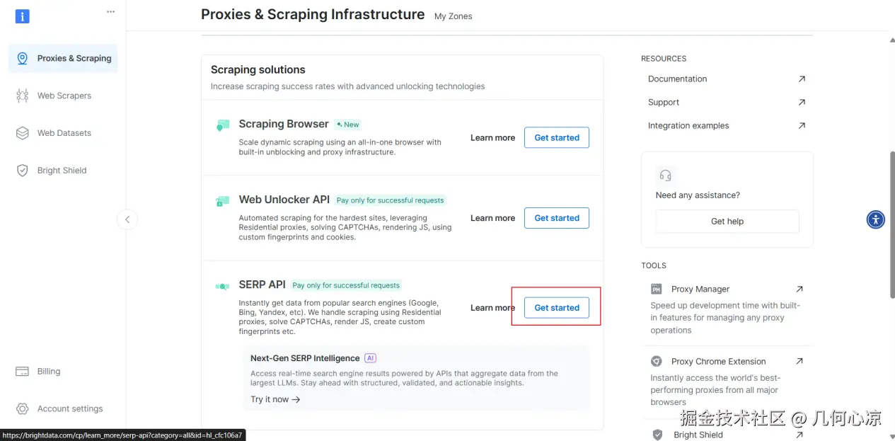Learn more about Web Unlocker API

492,218
